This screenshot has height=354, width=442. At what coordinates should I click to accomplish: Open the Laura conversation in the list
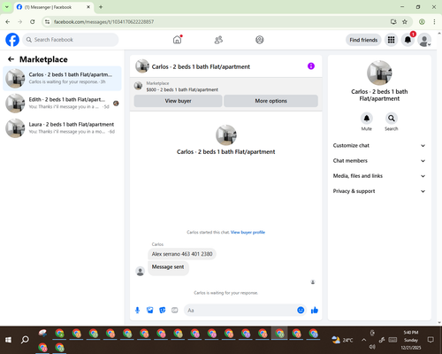coord(62,128)
